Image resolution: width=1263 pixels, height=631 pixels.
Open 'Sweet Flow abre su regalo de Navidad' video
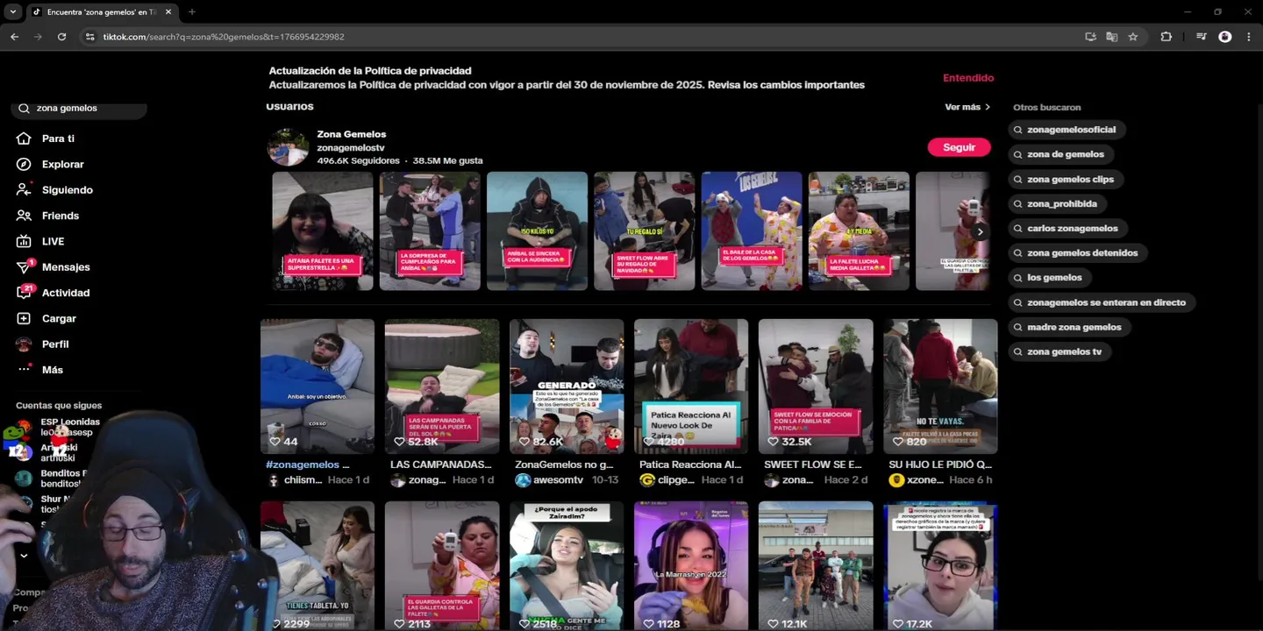click(644, 230)
